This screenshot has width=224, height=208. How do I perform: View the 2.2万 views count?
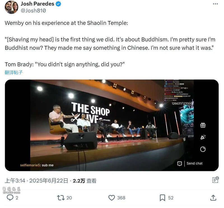[x=85, y=181]
